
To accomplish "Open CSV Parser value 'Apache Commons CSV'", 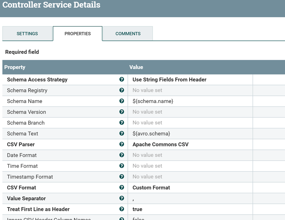I will point(161,144).
